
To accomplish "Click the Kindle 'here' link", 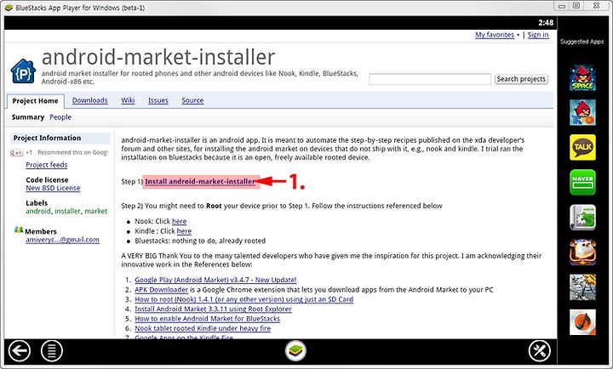I will point(184,231).
